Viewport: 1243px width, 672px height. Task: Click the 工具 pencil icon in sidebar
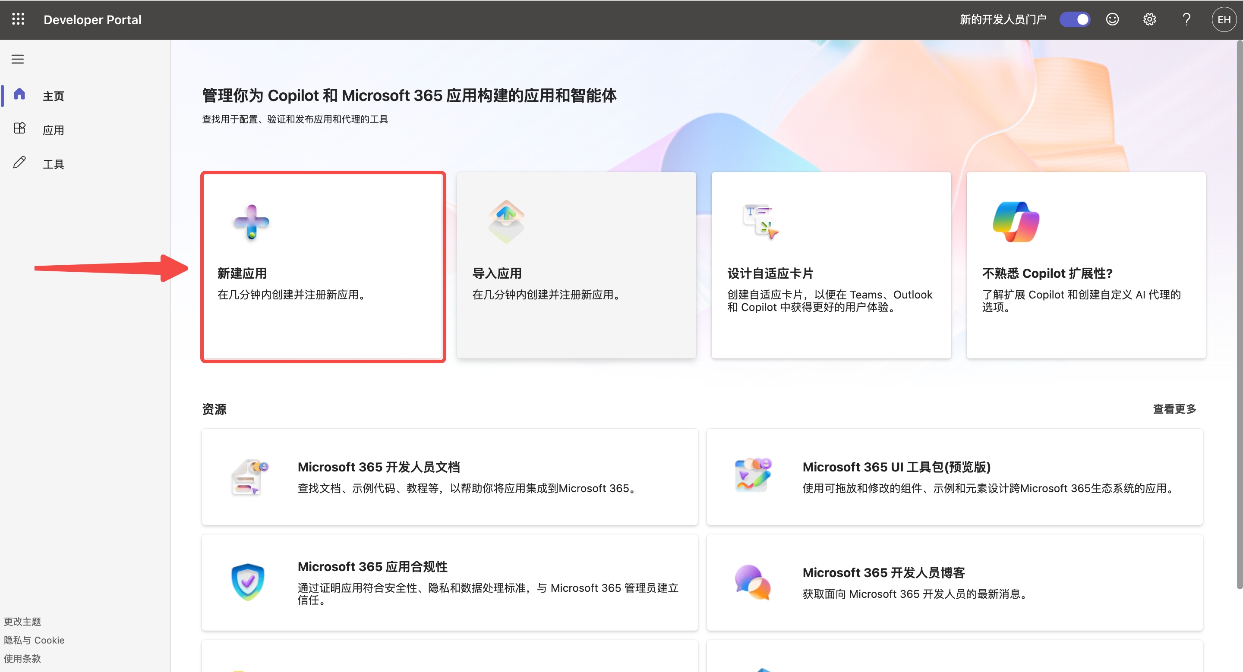coord(19,162)
